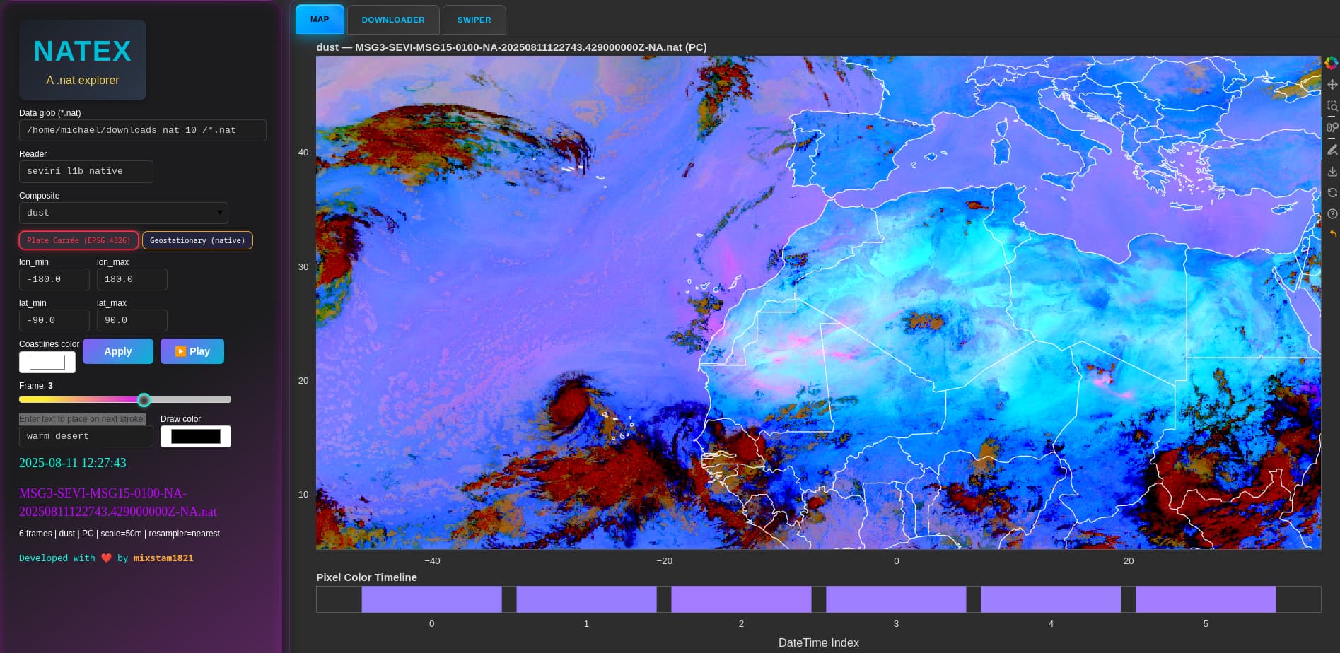Activate the Box Zoom tool
The image size is (1340, 653).
point(1332,106)
